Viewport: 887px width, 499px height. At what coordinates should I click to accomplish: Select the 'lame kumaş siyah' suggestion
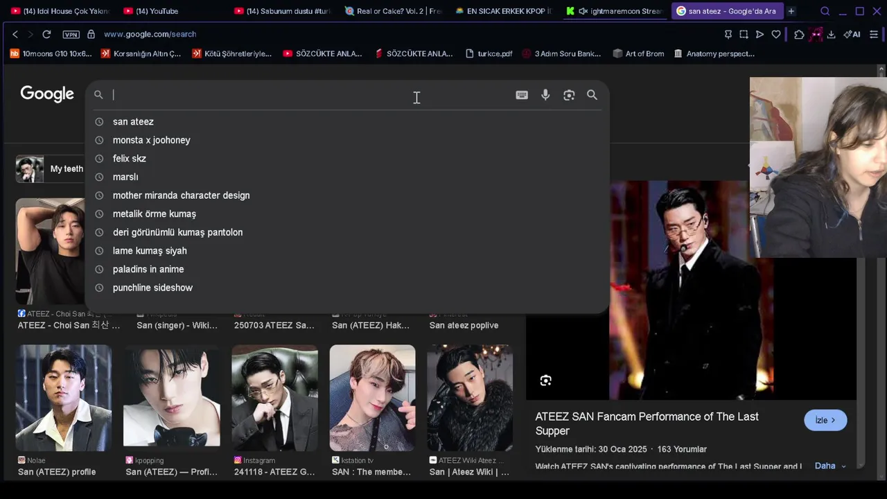346,251
